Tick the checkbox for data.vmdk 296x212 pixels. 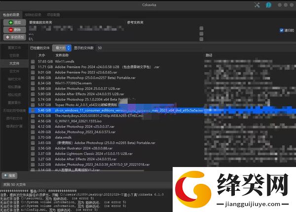[x=33, y=137]
